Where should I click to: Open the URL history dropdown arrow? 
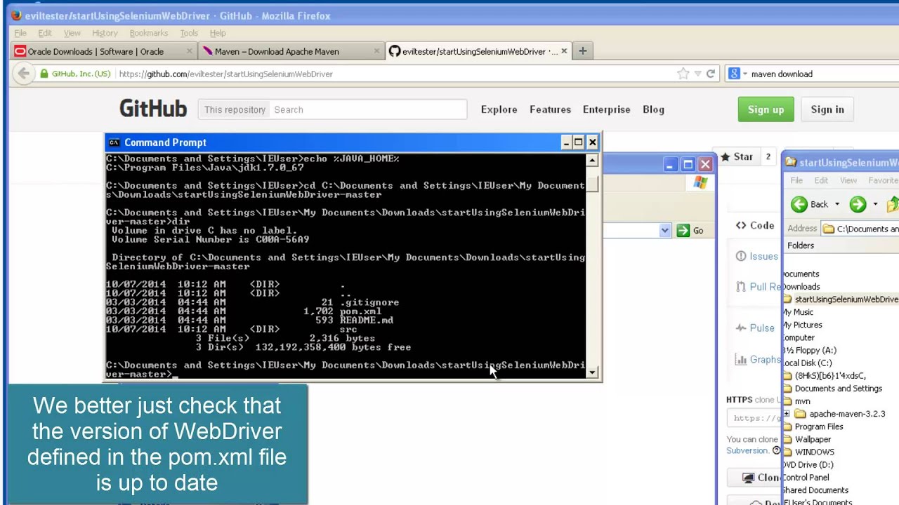coord(697,74)
